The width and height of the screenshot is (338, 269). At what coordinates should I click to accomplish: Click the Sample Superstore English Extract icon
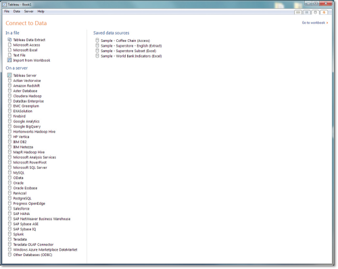pos(97,45)
